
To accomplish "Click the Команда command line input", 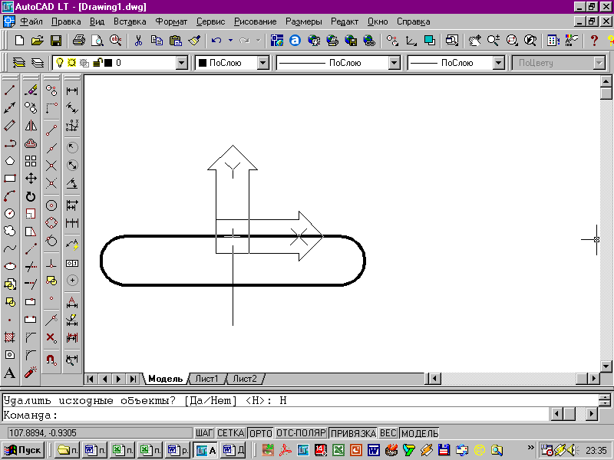I will (276, 415).
